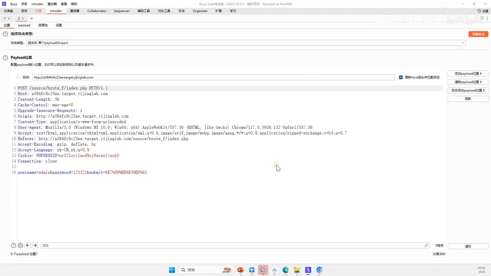Screen dimensions: 491x276
Task: Open the top-right 设置 gear
Action: 483,11
